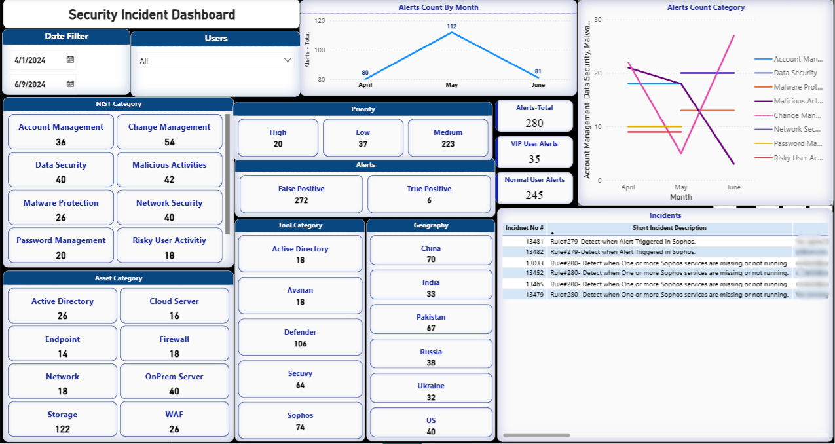Select the True Positive alerts card

[429, 194]
